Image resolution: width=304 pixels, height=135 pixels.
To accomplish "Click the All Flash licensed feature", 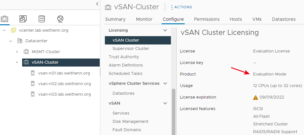I will coord(261,116).
